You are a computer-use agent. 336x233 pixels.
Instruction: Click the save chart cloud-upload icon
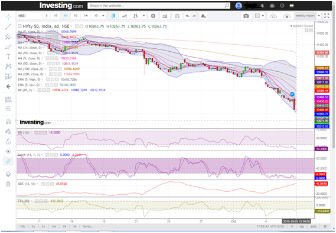click(287, 16)
